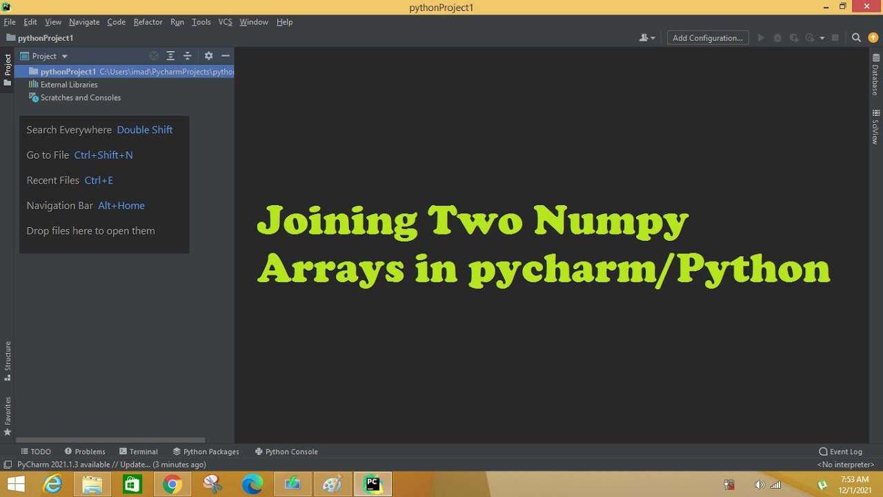
Task: Click the PyCharm 2021.1.3 update notification
Action: 112,465
